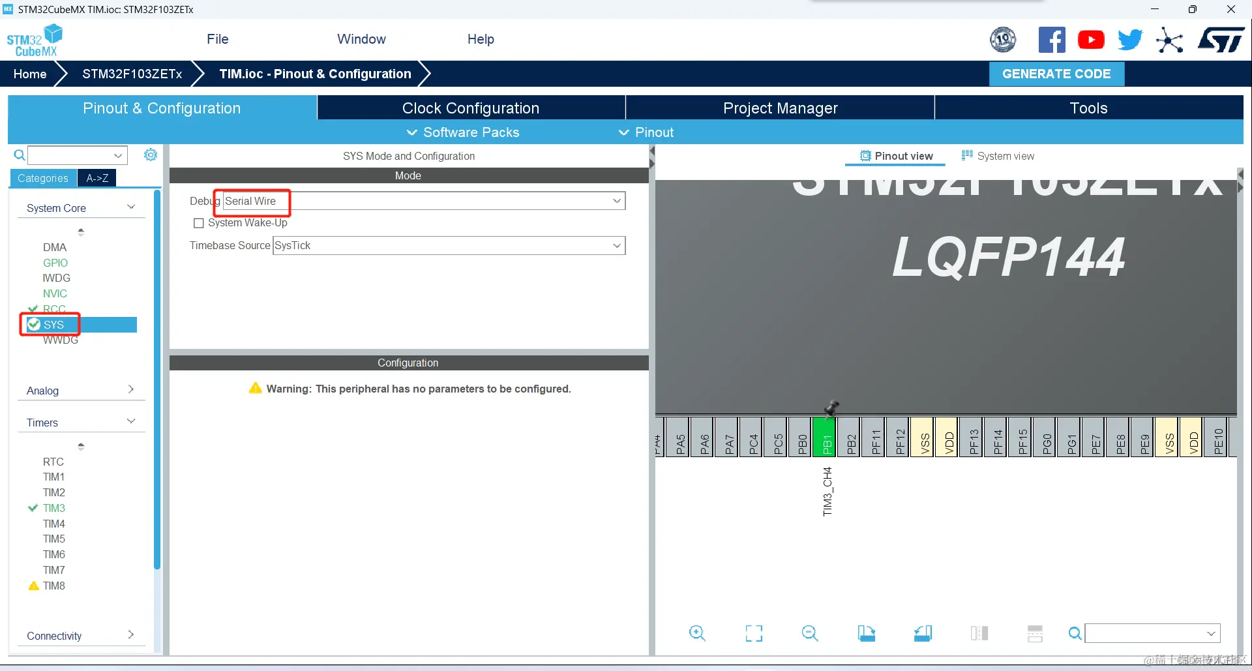
Task: Click the 10-year anniversary badge icon
Action: 1003,40
